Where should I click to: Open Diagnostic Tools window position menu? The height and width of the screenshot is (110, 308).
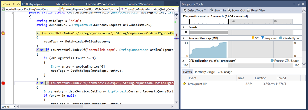pyautogui.click(x=294, y=4)
